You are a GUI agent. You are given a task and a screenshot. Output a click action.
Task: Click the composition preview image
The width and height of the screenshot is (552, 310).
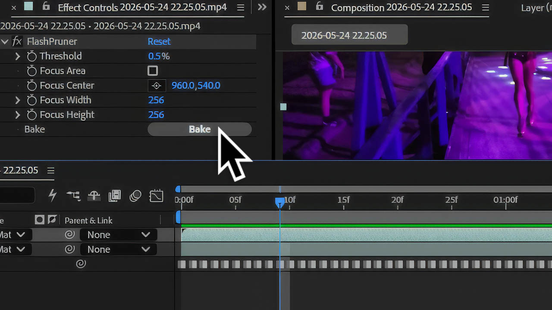coord(417,105)
